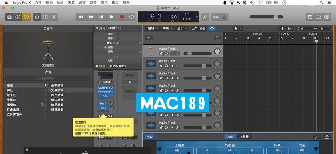Enable the 静音 checkbox in region inspector
336x154 pixels.
click(118, 34)
